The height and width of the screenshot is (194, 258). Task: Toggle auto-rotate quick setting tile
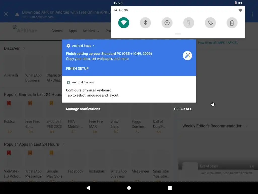[210, 23]
